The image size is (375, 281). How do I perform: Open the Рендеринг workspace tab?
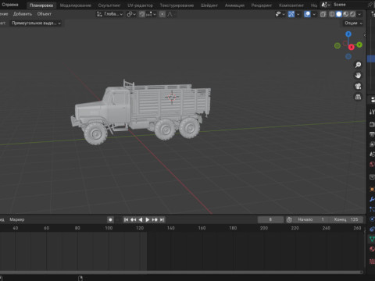tap(262, 5)
